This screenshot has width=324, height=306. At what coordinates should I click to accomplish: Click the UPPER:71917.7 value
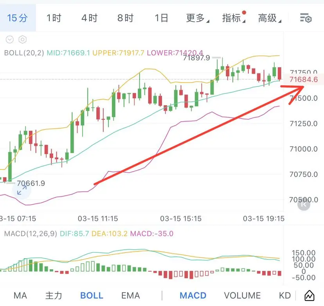[118, 53]
